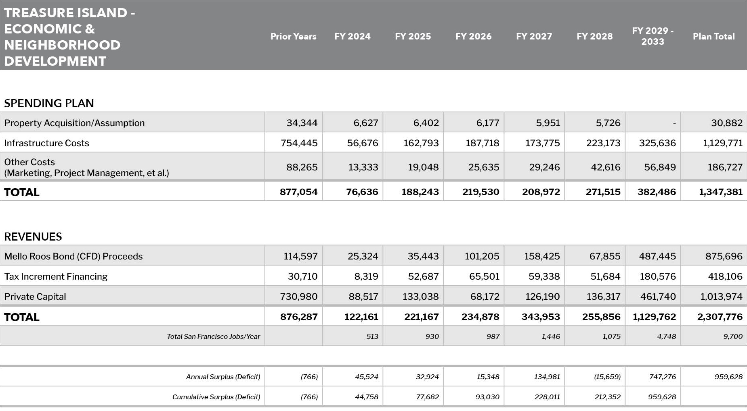Click the Treasure Island table title

[69, 37]
